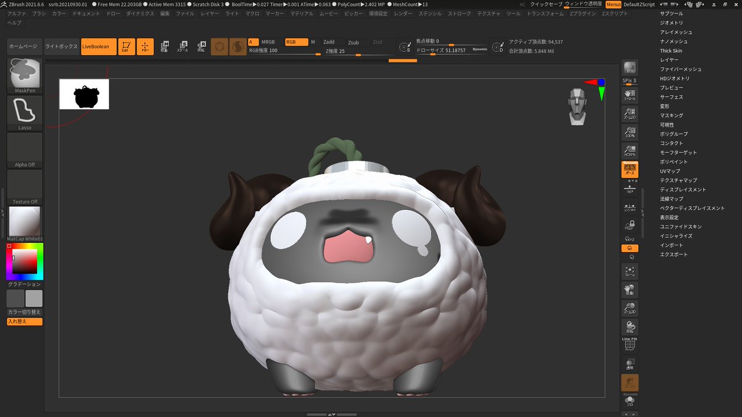Viewport: 742px width, 417px height.
Task: Toggle the XYZ rotation mode
Action: point(630,238)
